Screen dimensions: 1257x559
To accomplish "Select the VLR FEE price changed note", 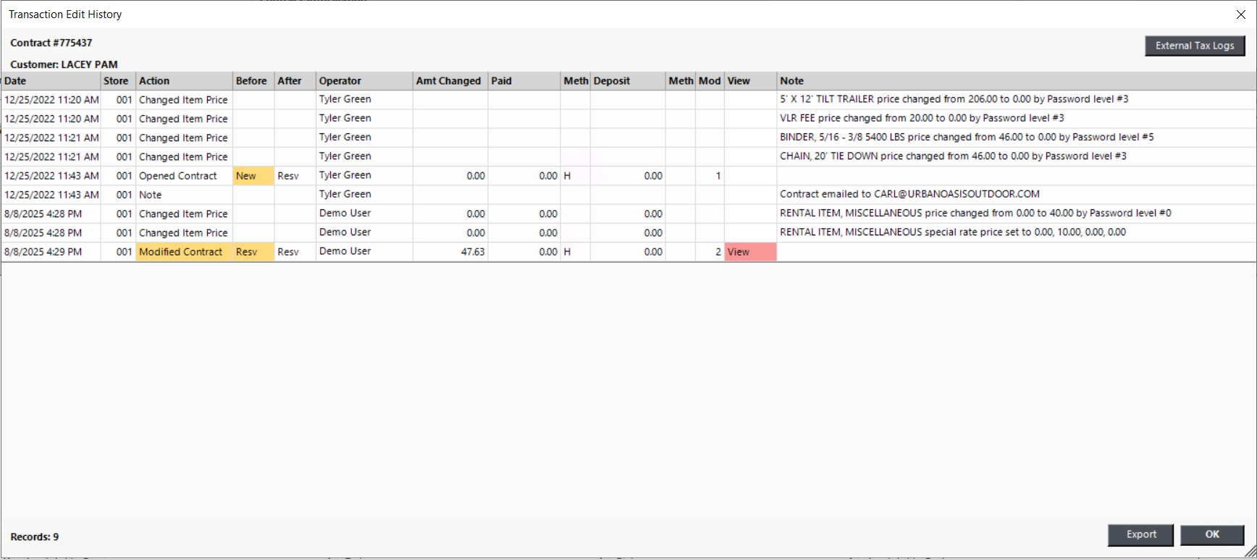I will pyautogui.click(x=922, y=118).
